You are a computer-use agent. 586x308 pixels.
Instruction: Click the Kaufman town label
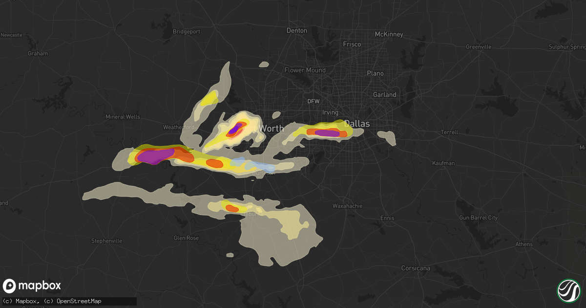[443, 163]
